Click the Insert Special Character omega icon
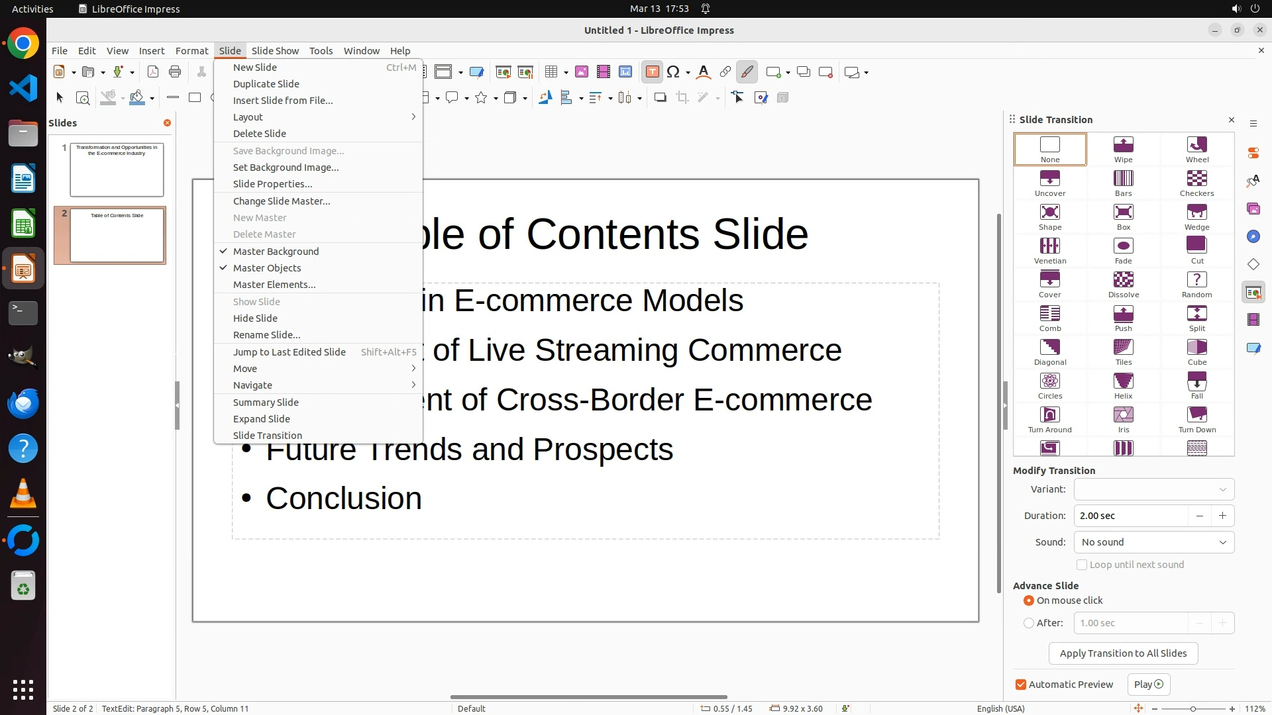The height and width of the screenshot is (715, 1272). click(673, 72)
